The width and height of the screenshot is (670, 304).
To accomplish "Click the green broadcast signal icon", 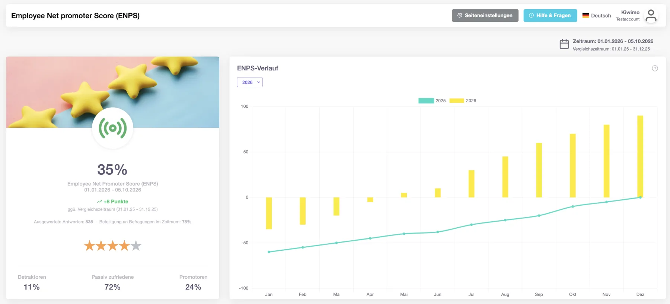I will (x=113, y=128).
